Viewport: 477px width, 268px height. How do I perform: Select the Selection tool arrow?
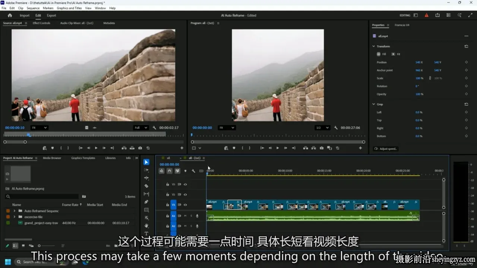pyautogui.click(x=146, y=162)
